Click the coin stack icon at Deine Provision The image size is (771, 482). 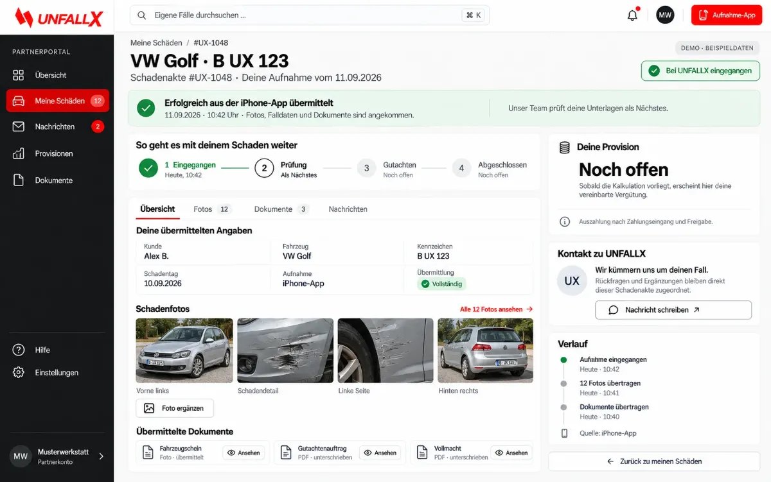(565, 148)
